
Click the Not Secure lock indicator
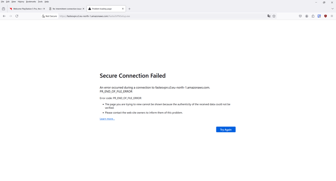(x=49, y=16)
